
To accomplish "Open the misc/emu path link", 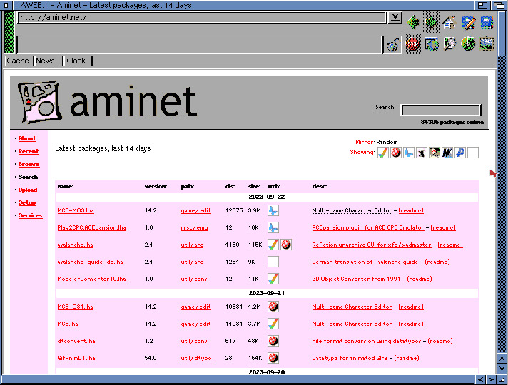I will point(194,227).
